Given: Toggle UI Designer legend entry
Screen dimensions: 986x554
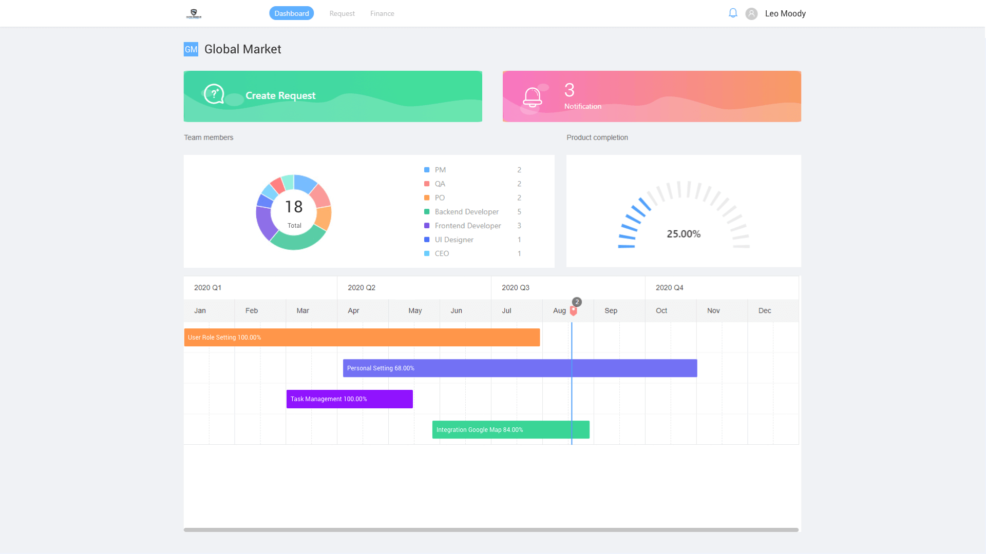Looking at the screenshot, I should pyautogui.click(x=454, y=240).
